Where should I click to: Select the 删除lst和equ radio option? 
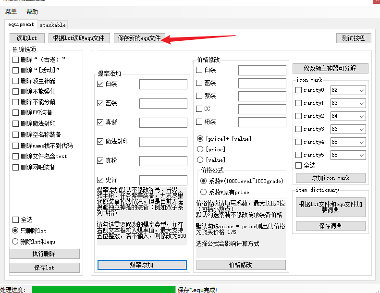[x=16, y=242]
